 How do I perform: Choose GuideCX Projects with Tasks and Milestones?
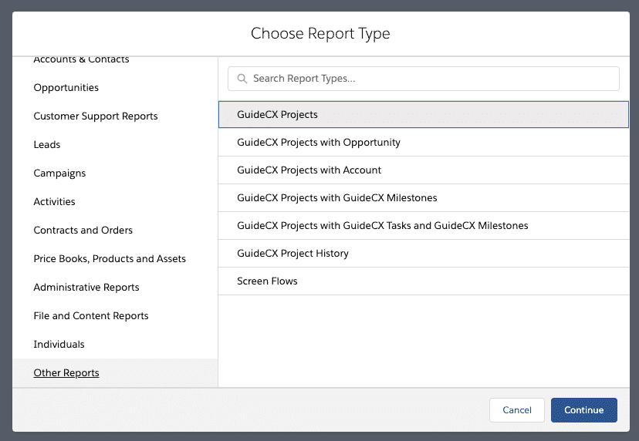click(424, 225)
